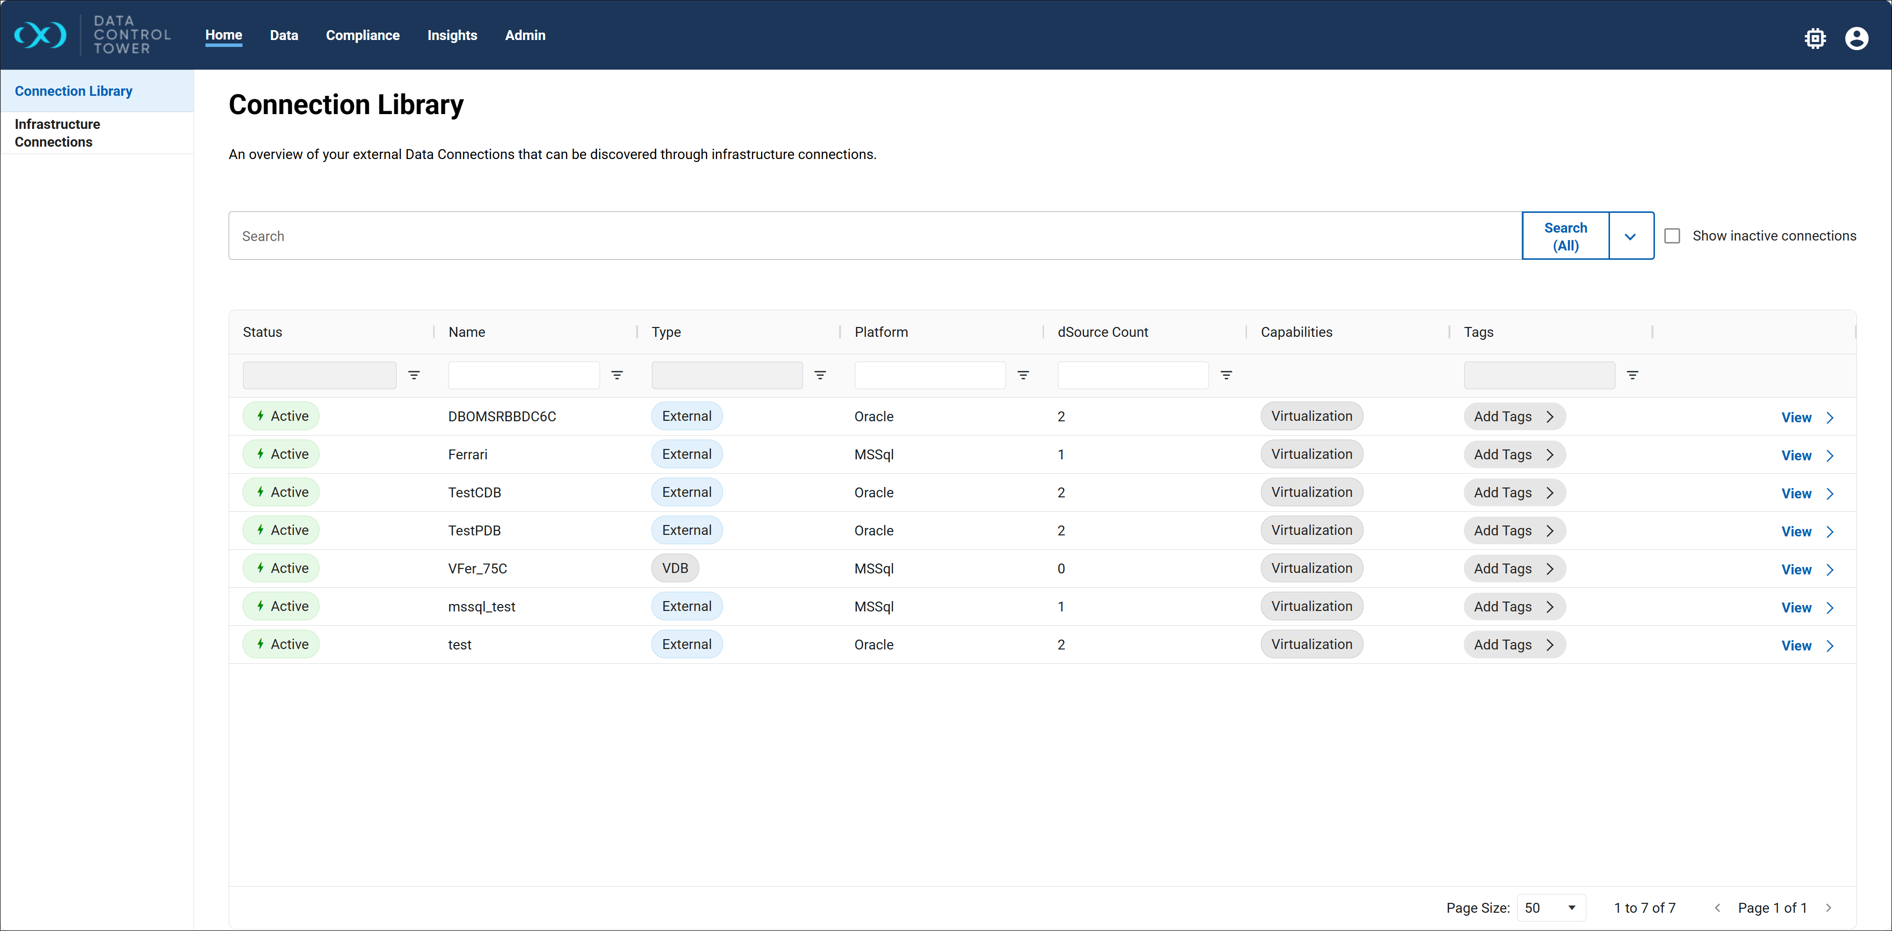Focus the main Search input field
Viewport: 1892px width, 931px height.
pos(876,236)
